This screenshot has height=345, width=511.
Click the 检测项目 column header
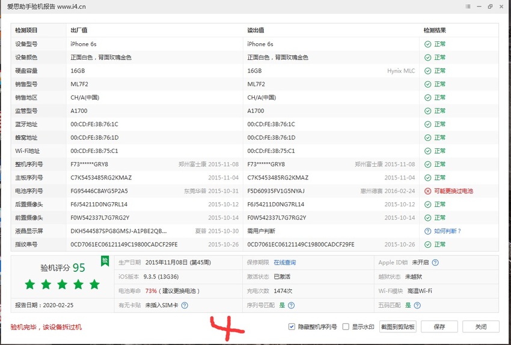click(26, 30)
